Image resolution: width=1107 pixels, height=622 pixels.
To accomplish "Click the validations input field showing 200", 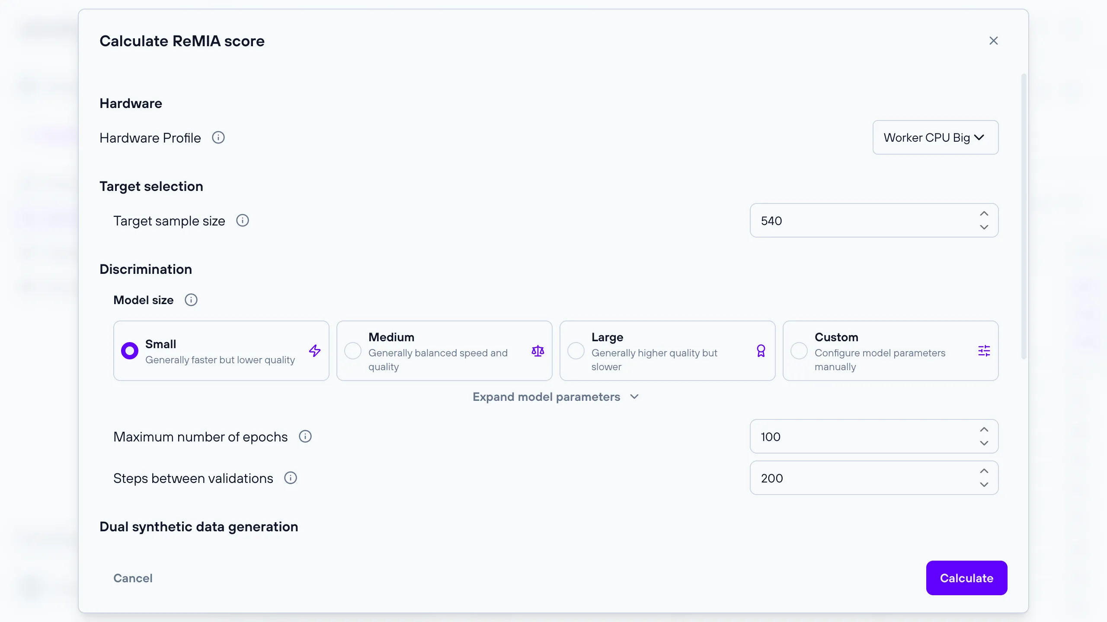I will pos(874,478).
